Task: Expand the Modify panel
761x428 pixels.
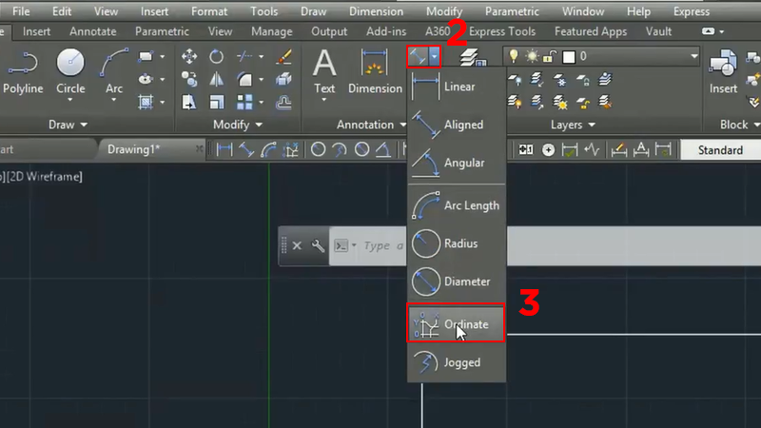Action: tap(238, 125)
